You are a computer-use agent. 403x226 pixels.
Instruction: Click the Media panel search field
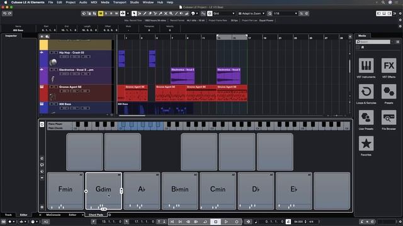pos(373,42)
